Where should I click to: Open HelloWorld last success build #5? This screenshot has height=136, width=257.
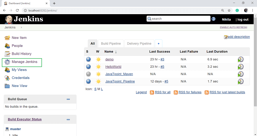(x=162, y=67)
